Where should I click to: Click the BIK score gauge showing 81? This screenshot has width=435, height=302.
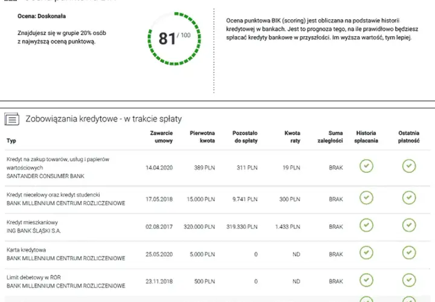point(174,39)
